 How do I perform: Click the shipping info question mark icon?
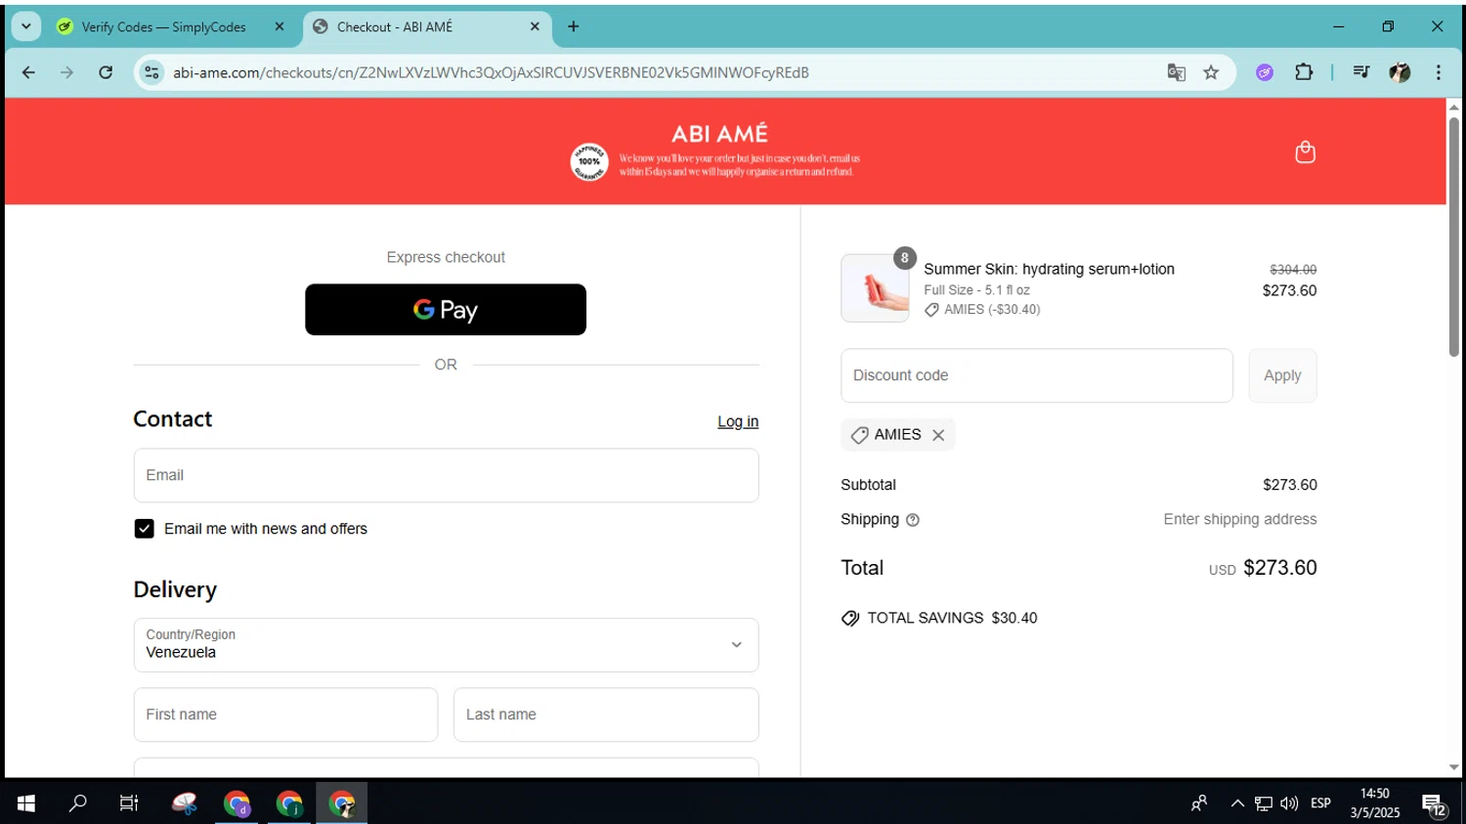913,520
